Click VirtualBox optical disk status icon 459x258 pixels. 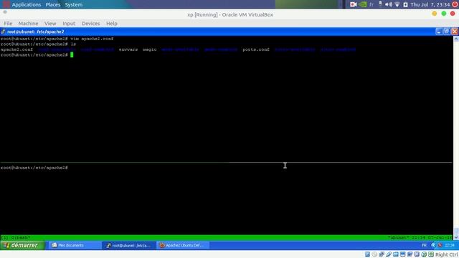pyautogui.click(x=374, y=254)
